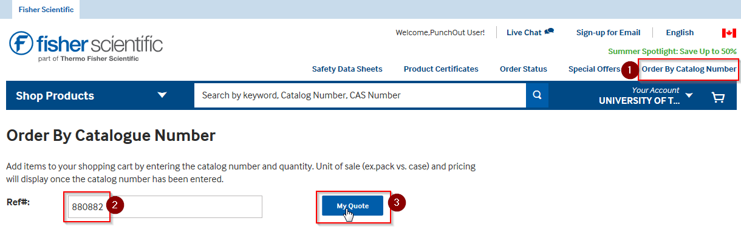Click Sign-up for Email link
This screenshot has width=741, height=232.
[608, 33]
